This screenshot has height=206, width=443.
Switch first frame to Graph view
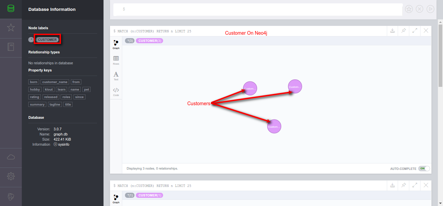(x=116, y=45)
